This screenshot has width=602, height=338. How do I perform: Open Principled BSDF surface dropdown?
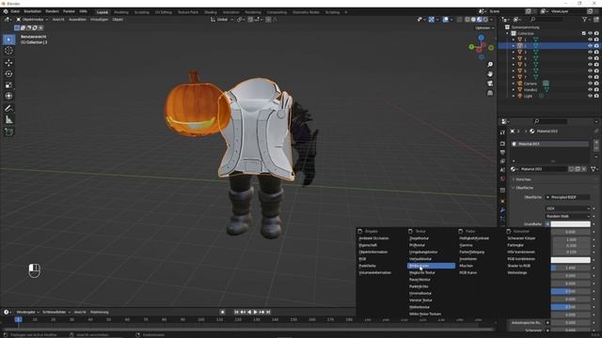point(567,197)
